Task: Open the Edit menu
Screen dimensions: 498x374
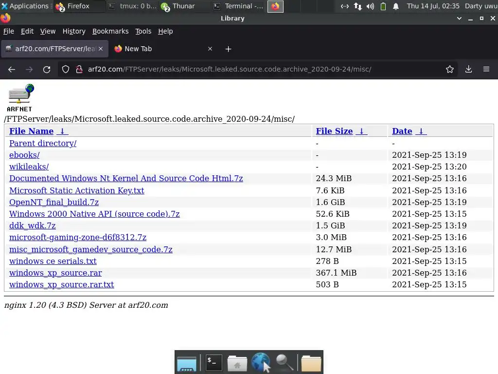Action: (27, 31)
